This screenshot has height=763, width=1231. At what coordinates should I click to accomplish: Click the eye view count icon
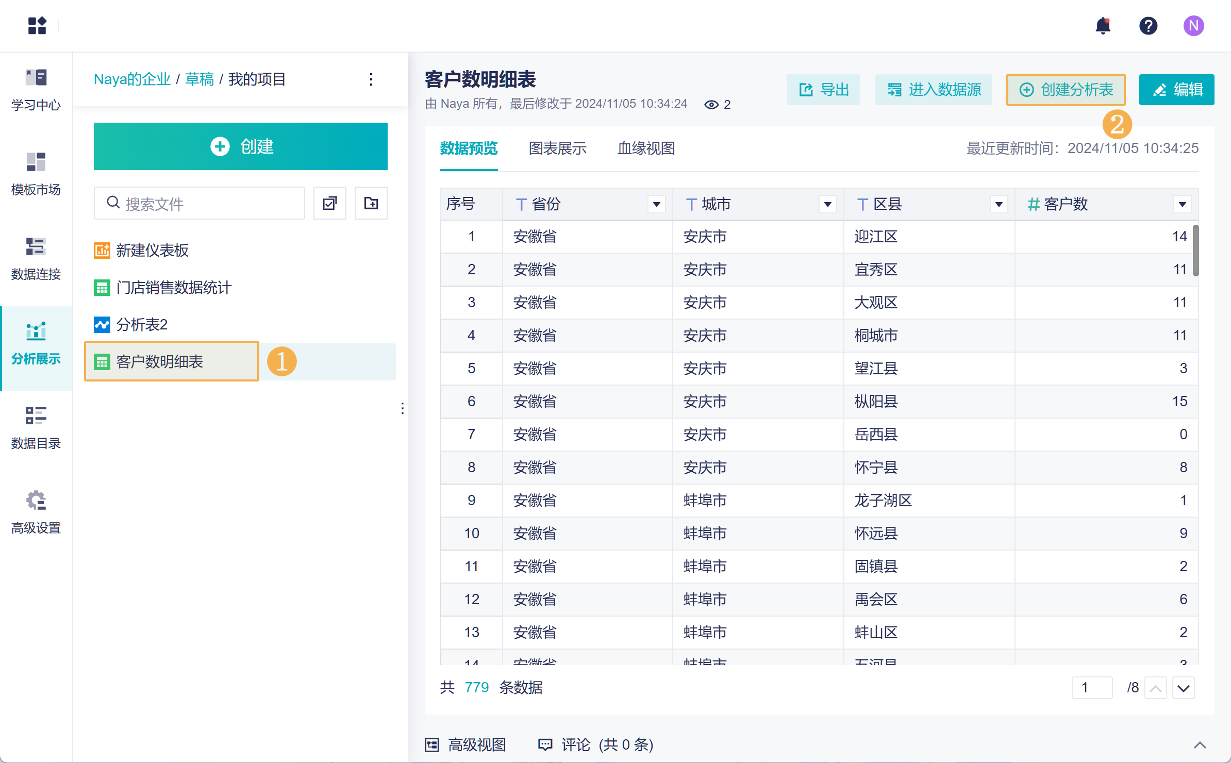pyautogui.click(x=711, y=105)
